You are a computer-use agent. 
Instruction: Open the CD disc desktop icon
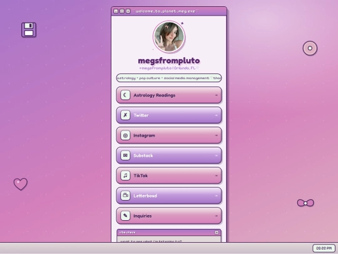point(310,48)
